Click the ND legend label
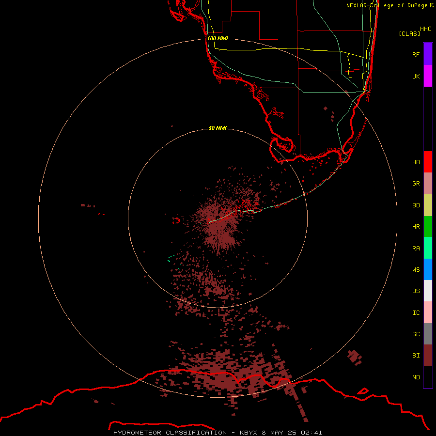This screenshot has height=436, width=436. point(416,377)
